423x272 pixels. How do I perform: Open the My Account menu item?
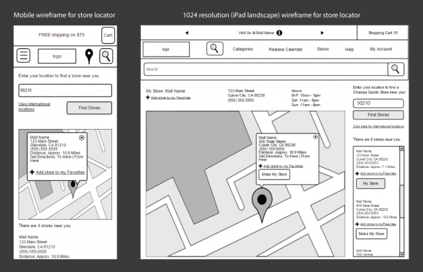[381, 49]
